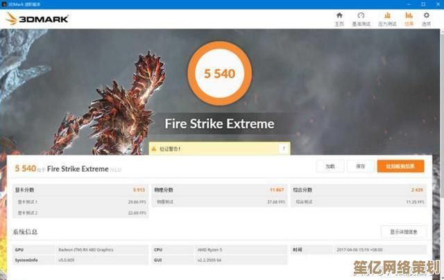The height and width of the screenshot is (280, 444).
Task: Click the physics score value 11 867
Action: 277,190
